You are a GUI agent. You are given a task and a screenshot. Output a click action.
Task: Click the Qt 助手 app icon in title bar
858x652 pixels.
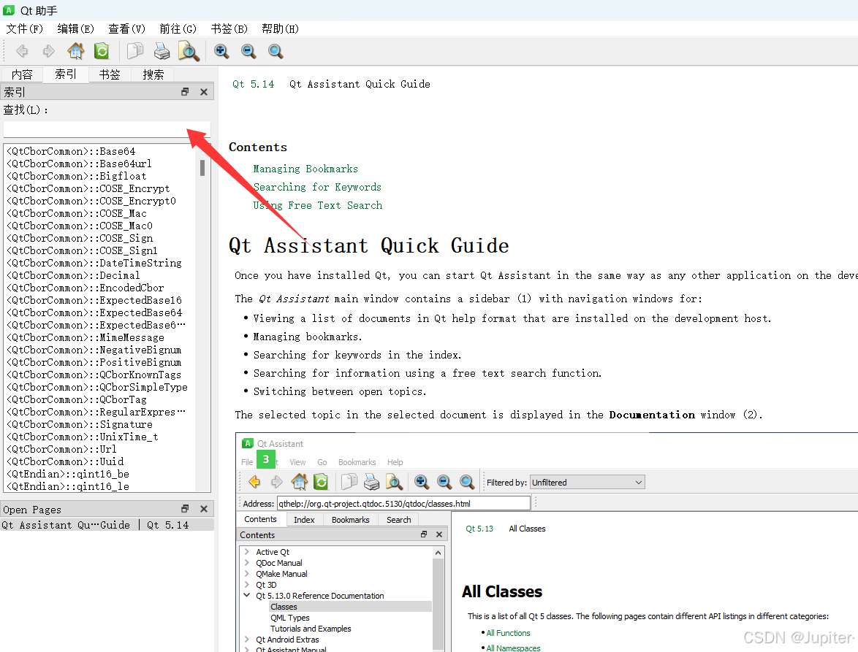[9, 10]
